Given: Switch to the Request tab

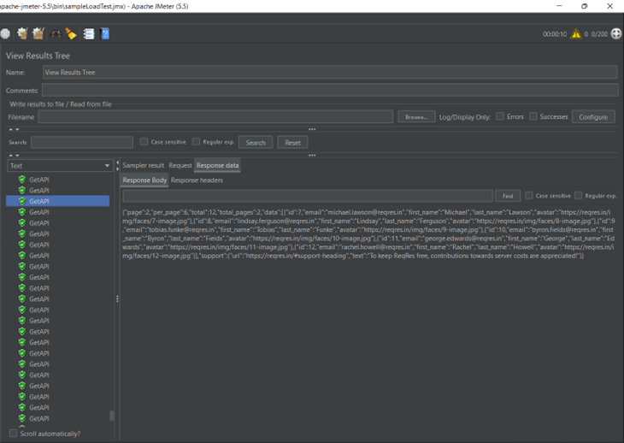Looking at the screenshot, I should tap(180, 165).
